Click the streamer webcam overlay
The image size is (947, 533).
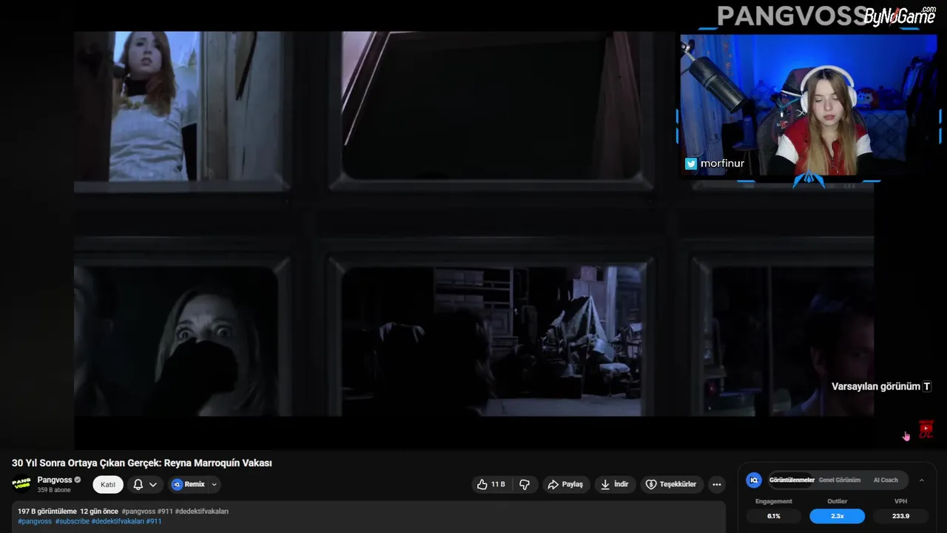pyautogui.click(x=808, y=104)
